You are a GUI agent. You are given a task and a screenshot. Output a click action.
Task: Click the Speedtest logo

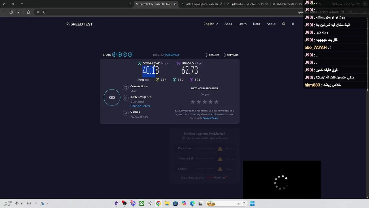(79, 24)
